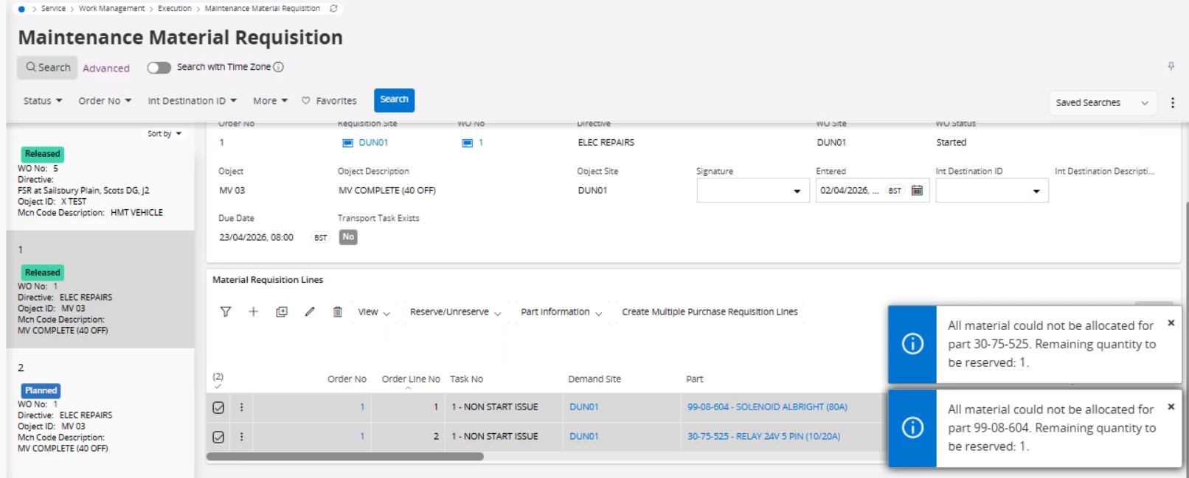The height and width of the screenshot is (478, 1189).
Task: Open the Saved Searches dropdown
Action: [x=1102, y=103]
